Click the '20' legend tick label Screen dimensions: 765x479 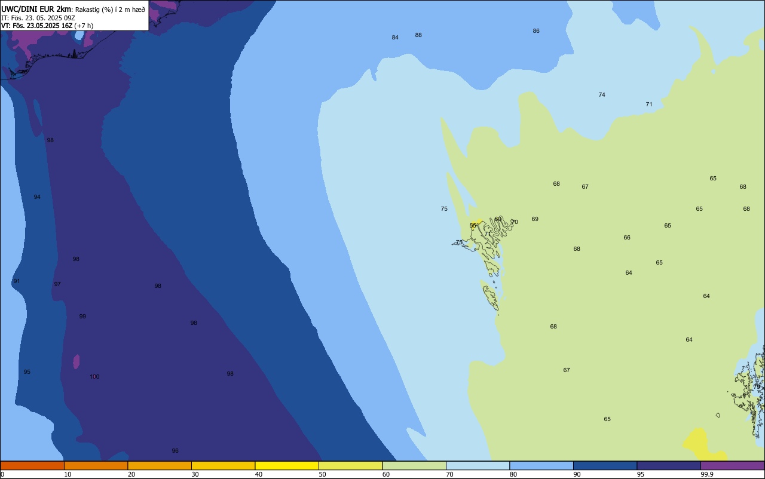[x=131, y=474]
